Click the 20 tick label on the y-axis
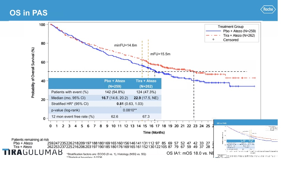The width and height of the screenshot is (289, 176). click(43, 100)
